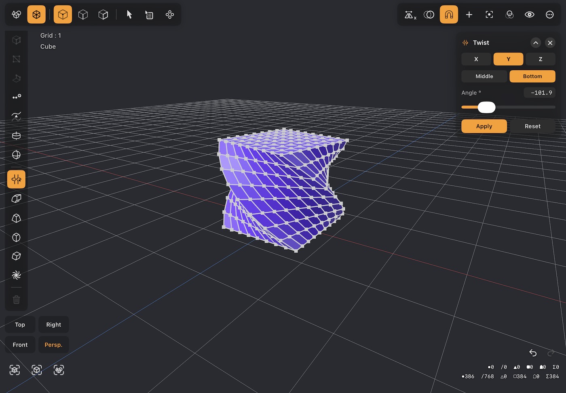The image size is (566, 393).
Task: Toggle X-axis mirror symmetry
Action: (x=410, y=15)
